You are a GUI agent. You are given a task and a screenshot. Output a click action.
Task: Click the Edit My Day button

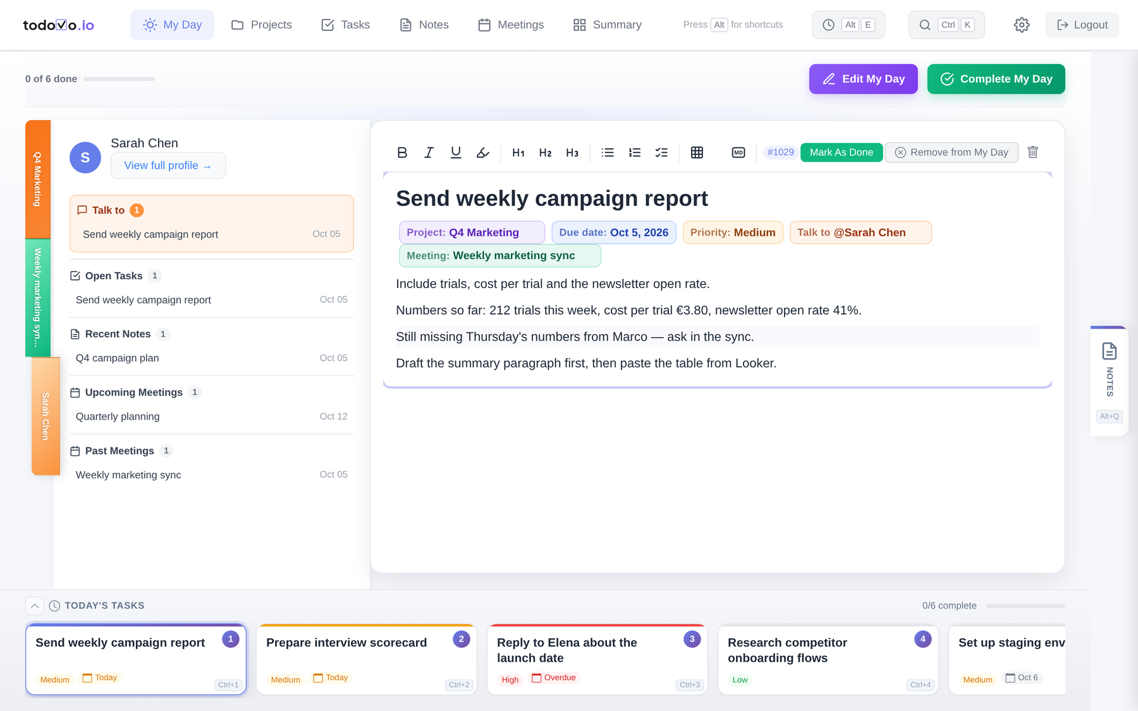coord(863,79)
